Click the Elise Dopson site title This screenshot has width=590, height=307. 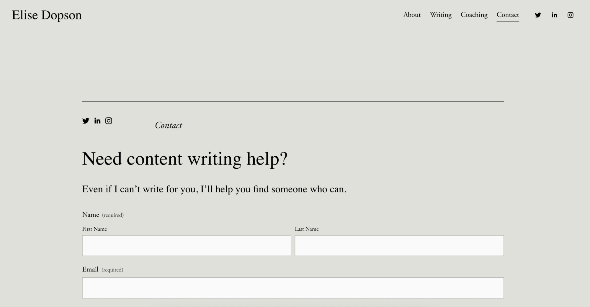point(47,15)
